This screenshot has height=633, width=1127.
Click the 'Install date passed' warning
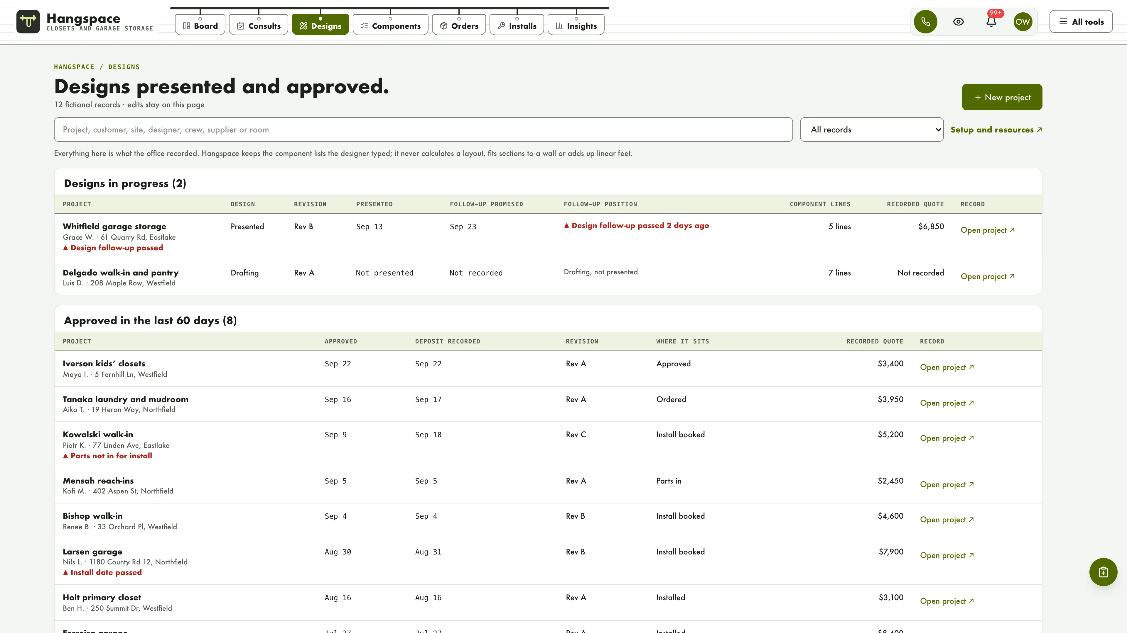[x=102, y=572]
